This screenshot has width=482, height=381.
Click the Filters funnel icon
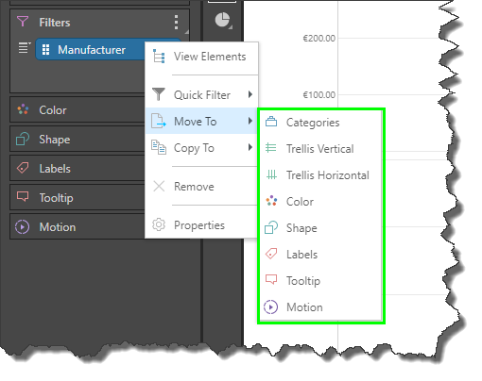23,22
